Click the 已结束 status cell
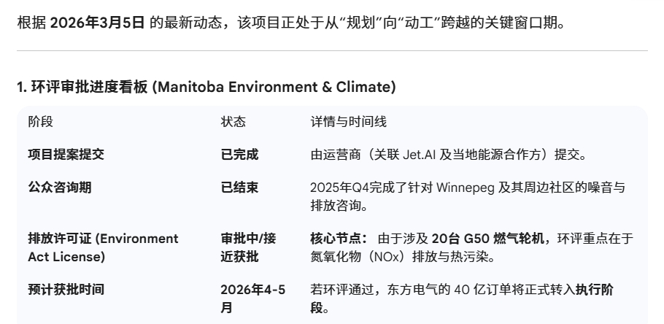The width and height of the screenshot is (664, 324). (239, 188)
